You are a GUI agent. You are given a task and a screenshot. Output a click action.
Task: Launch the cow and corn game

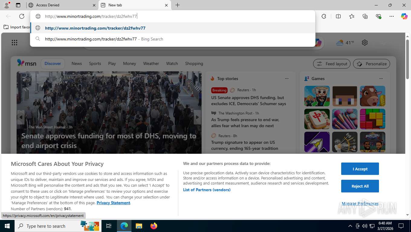pos(373,96)
